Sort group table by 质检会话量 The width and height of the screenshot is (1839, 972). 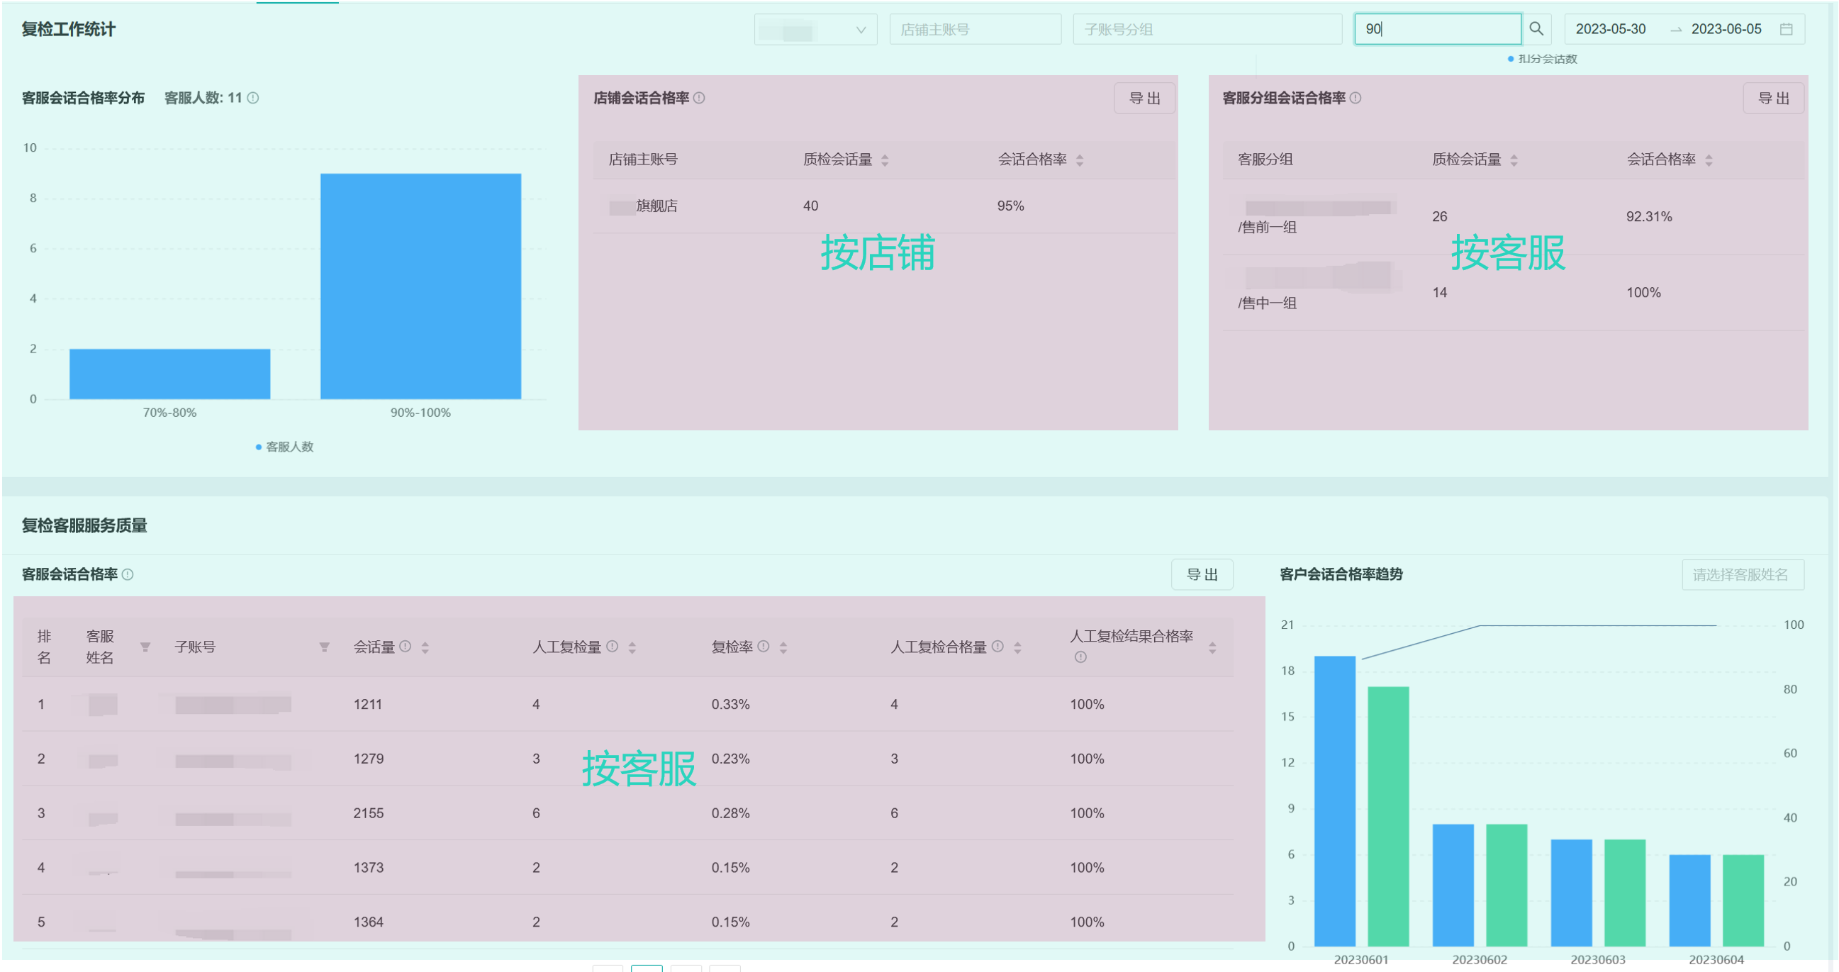click(x=1514, y=160)
